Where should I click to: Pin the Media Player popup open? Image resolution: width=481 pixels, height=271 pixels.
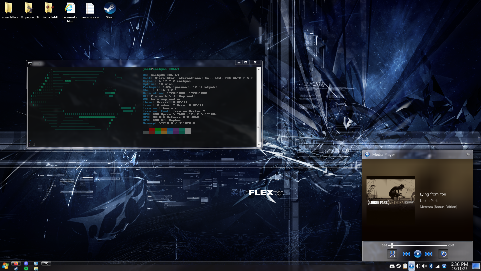click(468, 154)
